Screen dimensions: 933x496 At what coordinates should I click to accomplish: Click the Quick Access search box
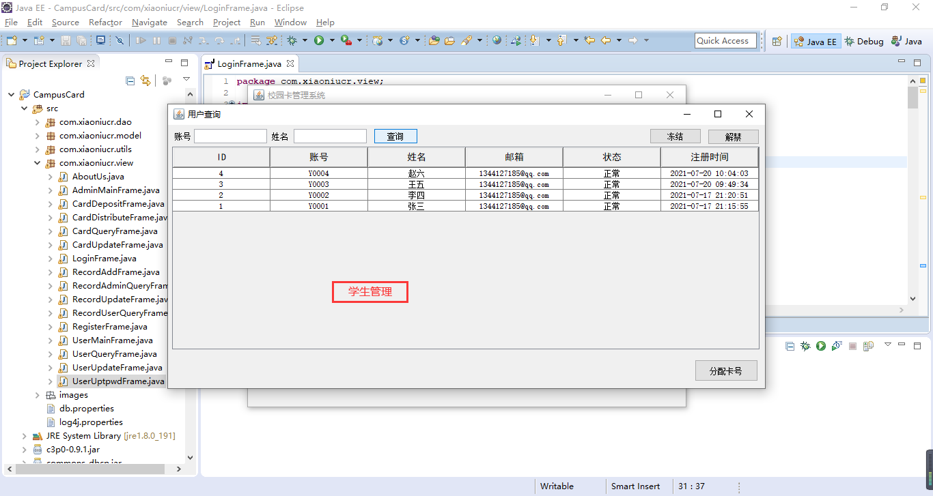(725, 41)
